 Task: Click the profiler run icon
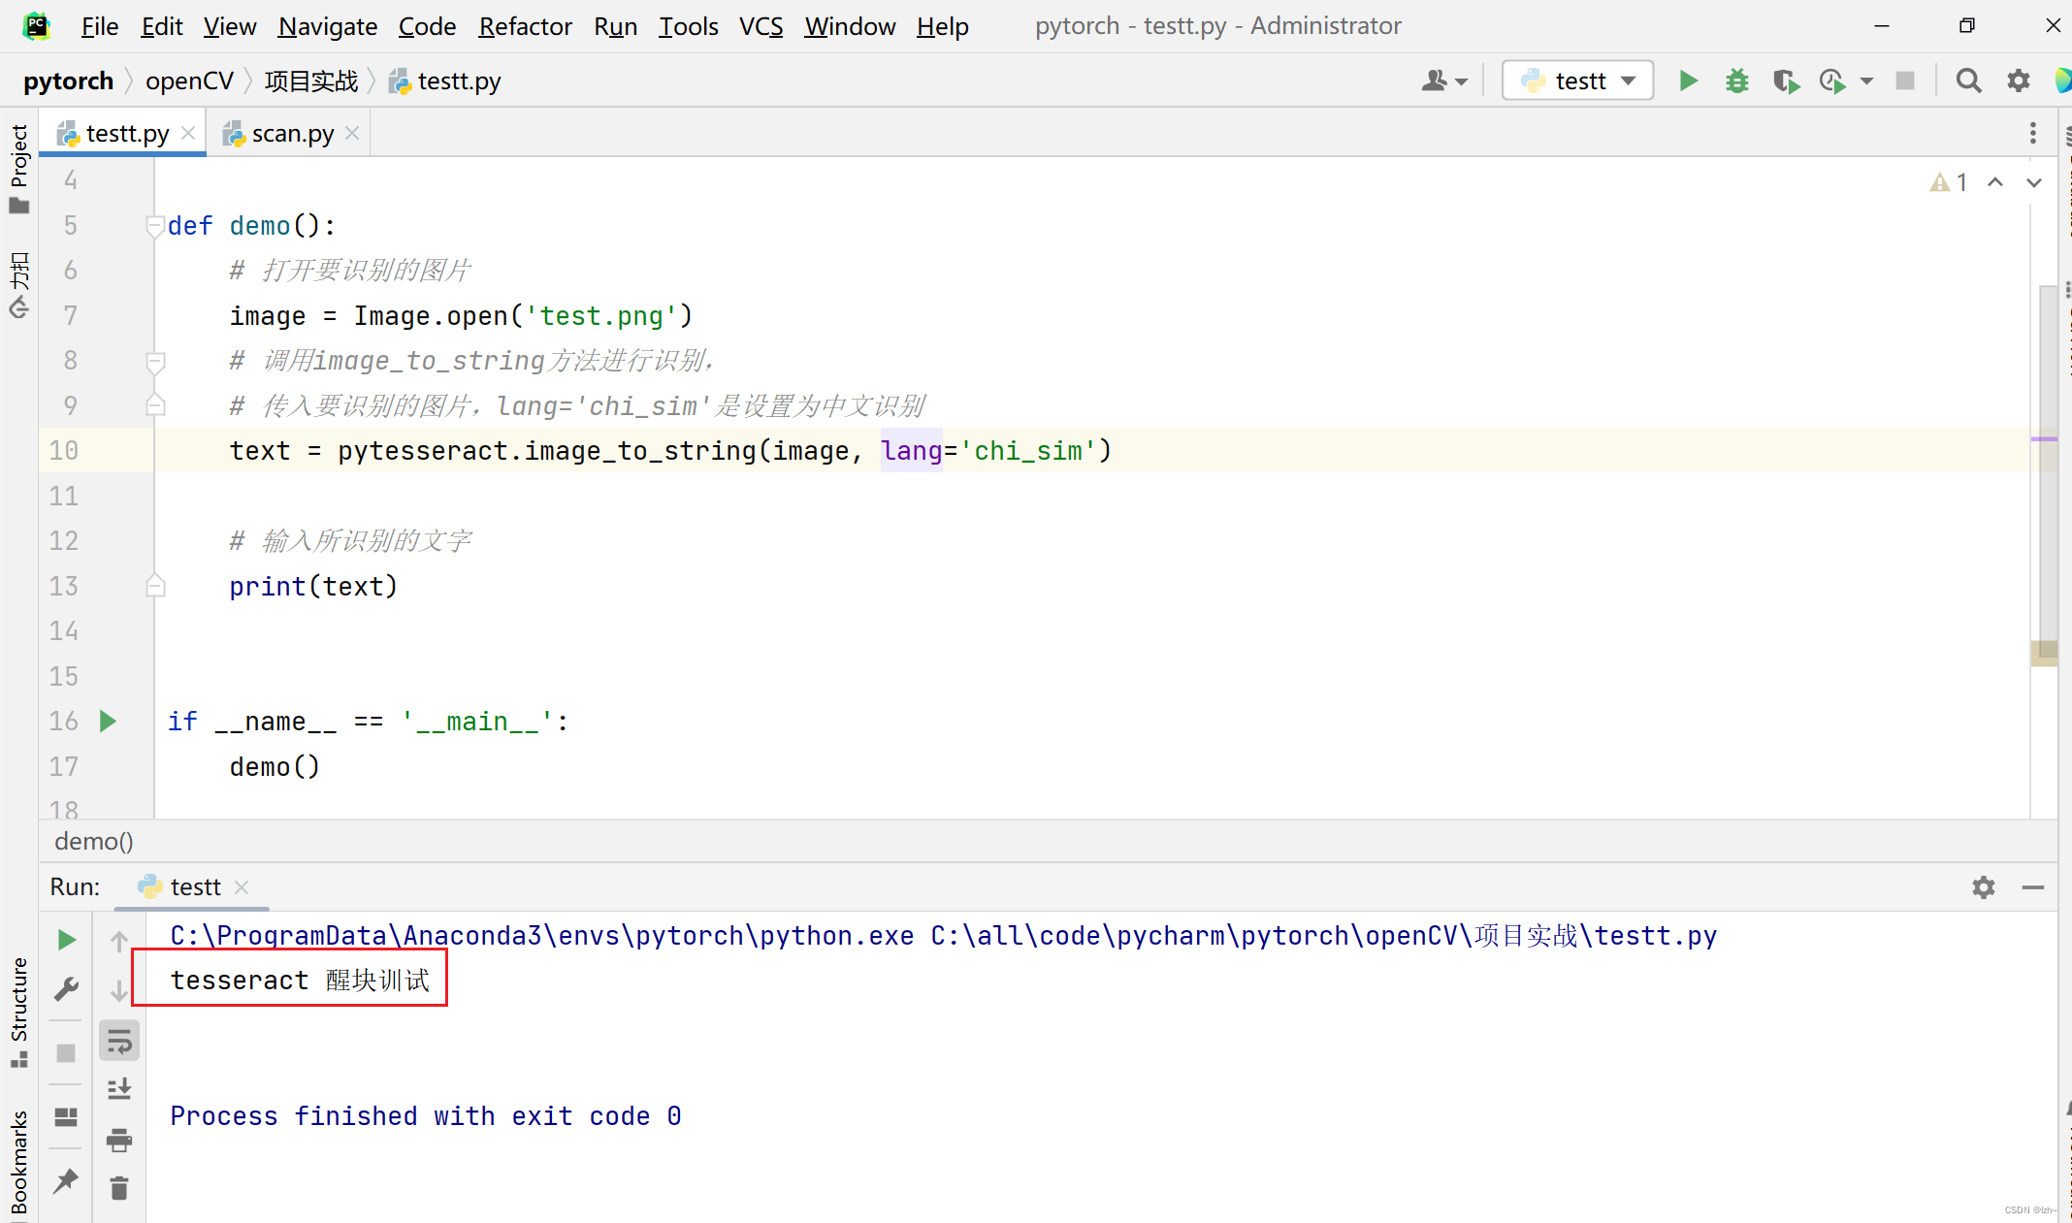click(1832, 81)
